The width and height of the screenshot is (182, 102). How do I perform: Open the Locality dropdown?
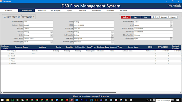tap(112, 32)
